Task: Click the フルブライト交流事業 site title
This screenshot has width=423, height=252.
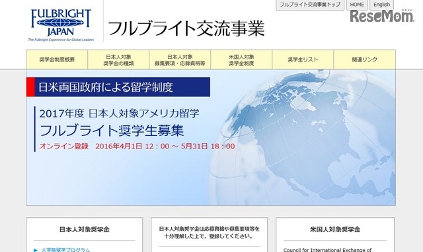Action: [186, 28]
